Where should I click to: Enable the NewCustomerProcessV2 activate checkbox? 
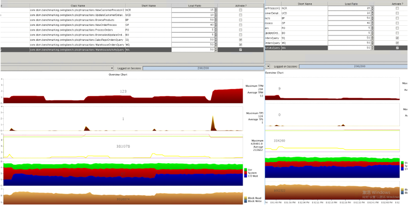[x=241, y=10]
